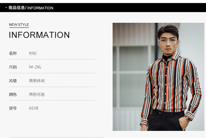Click the model's glasses in the photo
Screen dimensions: 206x138
[168, 41]
